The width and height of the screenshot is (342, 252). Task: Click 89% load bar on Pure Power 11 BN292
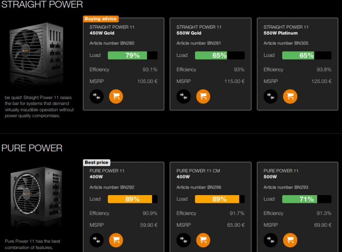133,199
